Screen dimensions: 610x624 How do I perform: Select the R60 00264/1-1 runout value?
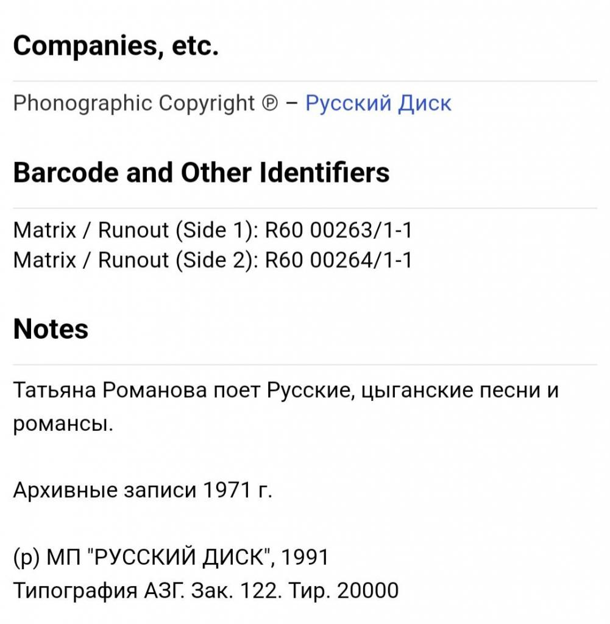339,260
